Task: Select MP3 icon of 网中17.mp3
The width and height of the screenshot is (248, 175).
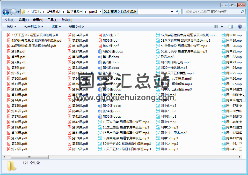Action: (x=158, y=149)
